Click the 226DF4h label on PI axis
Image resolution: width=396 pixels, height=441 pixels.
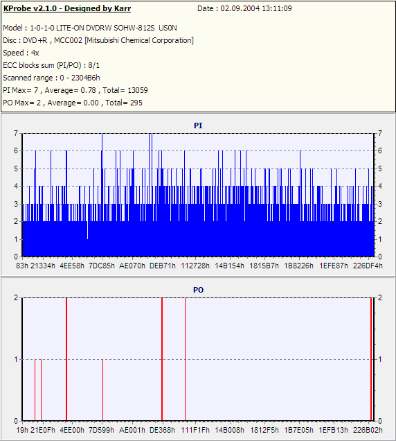368,266
